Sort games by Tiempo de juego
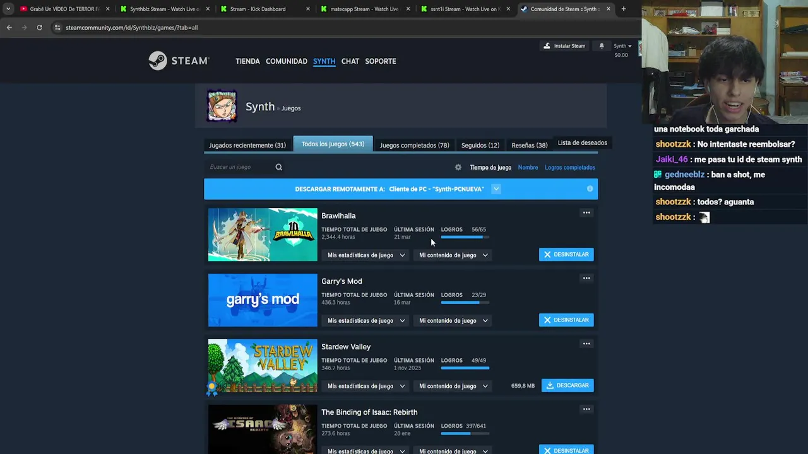Screen dimensions: 808x454 [490, 167]
